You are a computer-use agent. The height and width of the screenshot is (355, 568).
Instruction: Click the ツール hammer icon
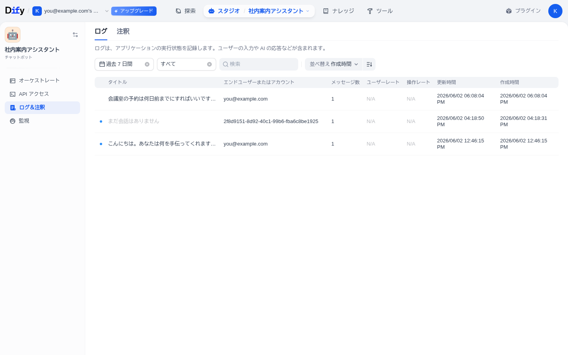click(370, 11)
